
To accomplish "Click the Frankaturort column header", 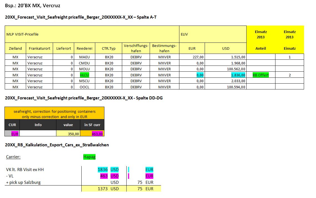I will (x=39, y=48).
